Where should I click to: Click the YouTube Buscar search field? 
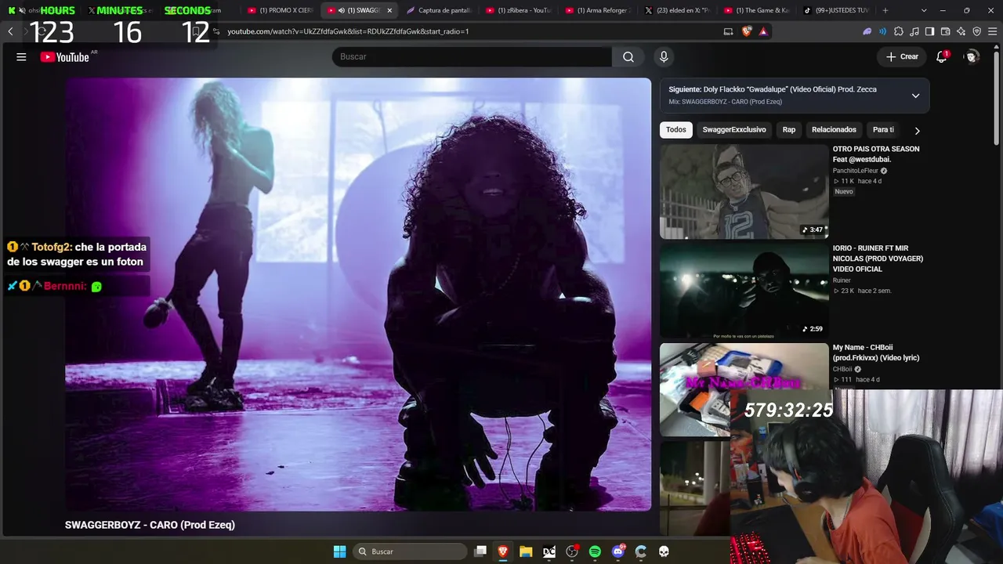tap(472, 56)
